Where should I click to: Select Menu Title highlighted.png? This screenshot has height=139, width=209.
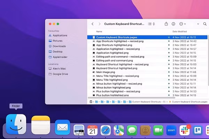[x=147, y=80]
